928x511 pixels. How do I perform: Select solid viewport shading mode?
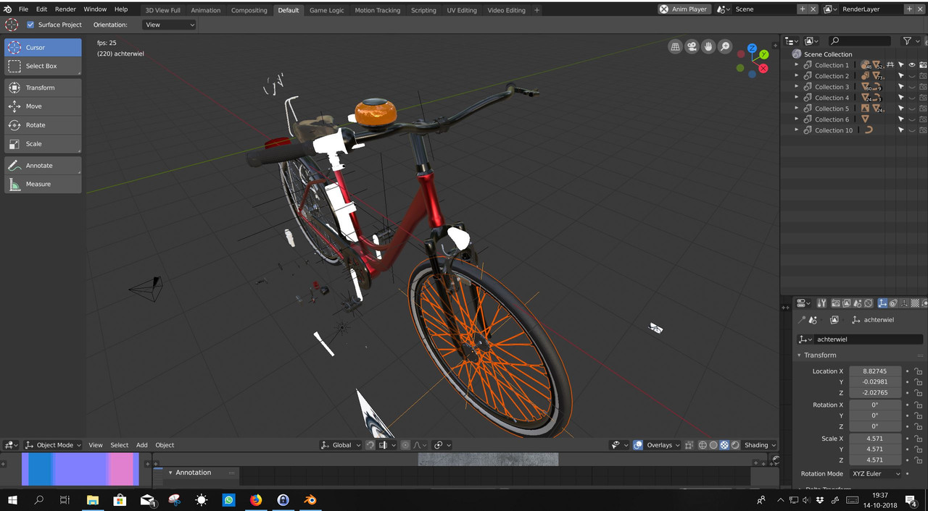[713, 445]
